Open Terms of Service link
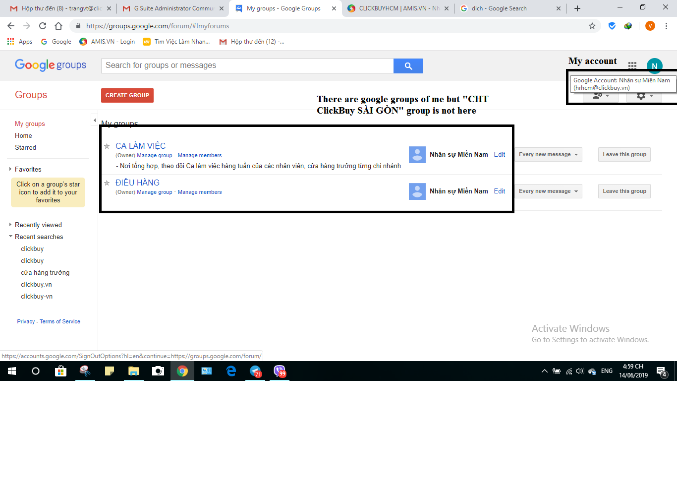This screenshot has height=493, width=677. pyautogui.click(x=60, y=322)
